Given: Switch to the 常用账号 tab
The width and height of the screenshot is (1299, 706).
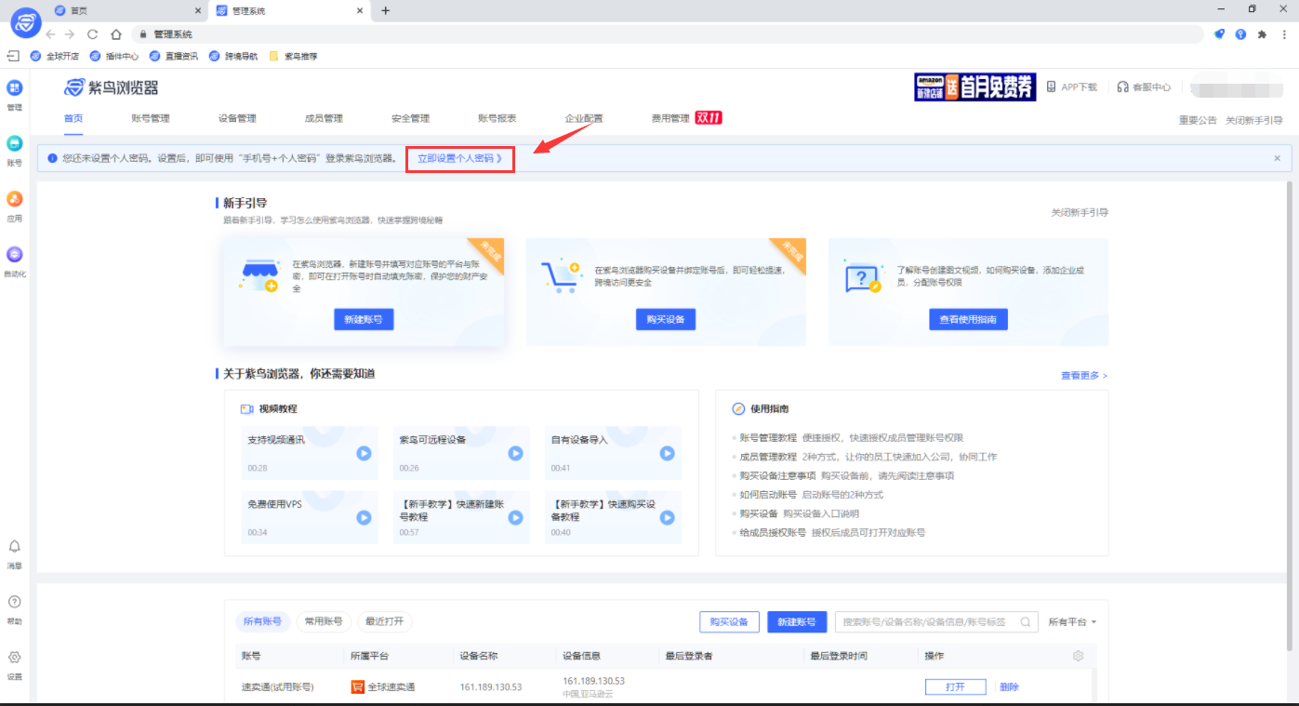Looking at the screenshot, I should (x=324, y=621).
